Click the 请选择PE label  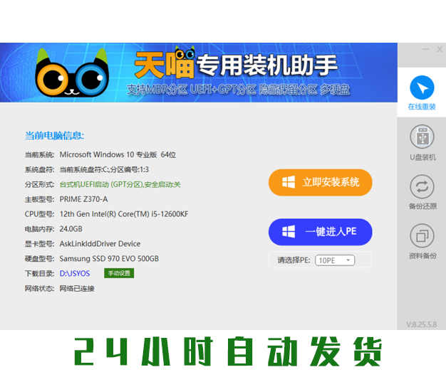click(294, 260)
